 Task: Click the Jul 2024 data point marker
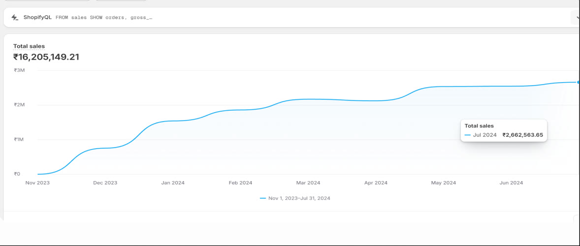coord(579,82)
